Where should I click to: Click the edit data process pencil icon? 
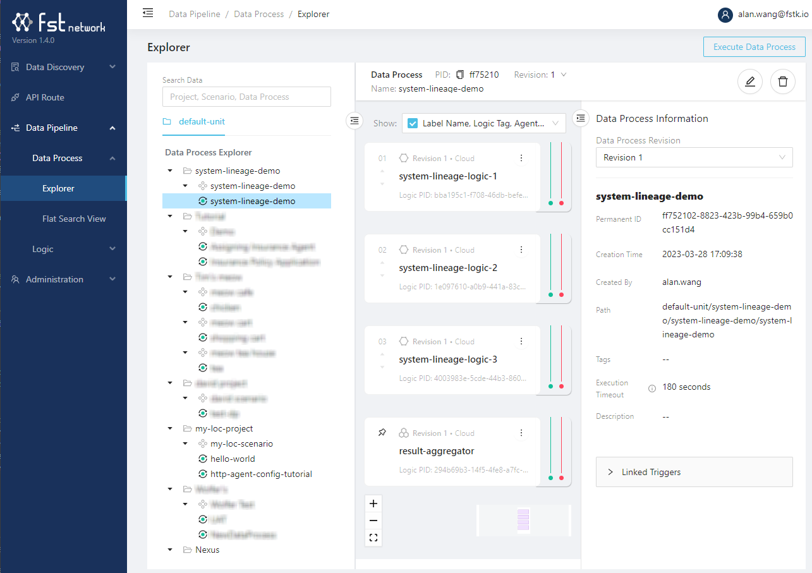click(x=749, y=81)
